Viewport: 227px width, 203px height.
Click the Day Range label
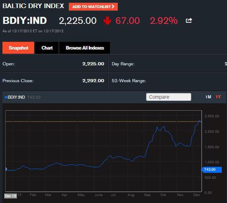(123, 64)
